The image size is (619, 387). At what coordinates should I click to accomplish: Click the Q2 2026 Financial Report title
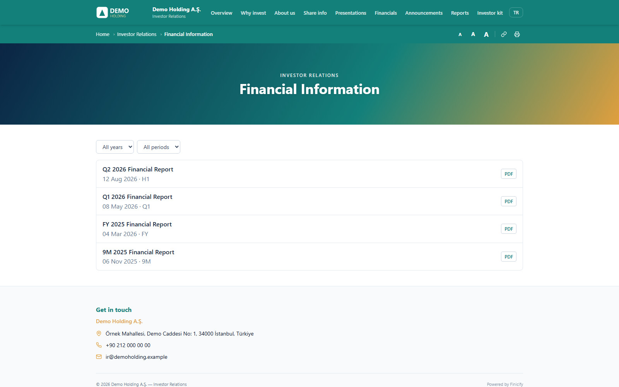point(138,170)
